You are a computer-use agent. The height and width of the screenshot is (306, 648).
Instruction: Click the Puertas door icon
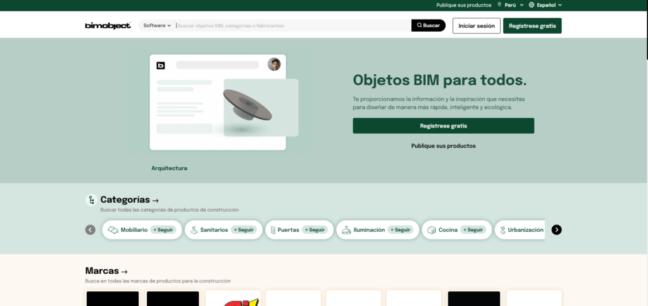coord(273,230)
